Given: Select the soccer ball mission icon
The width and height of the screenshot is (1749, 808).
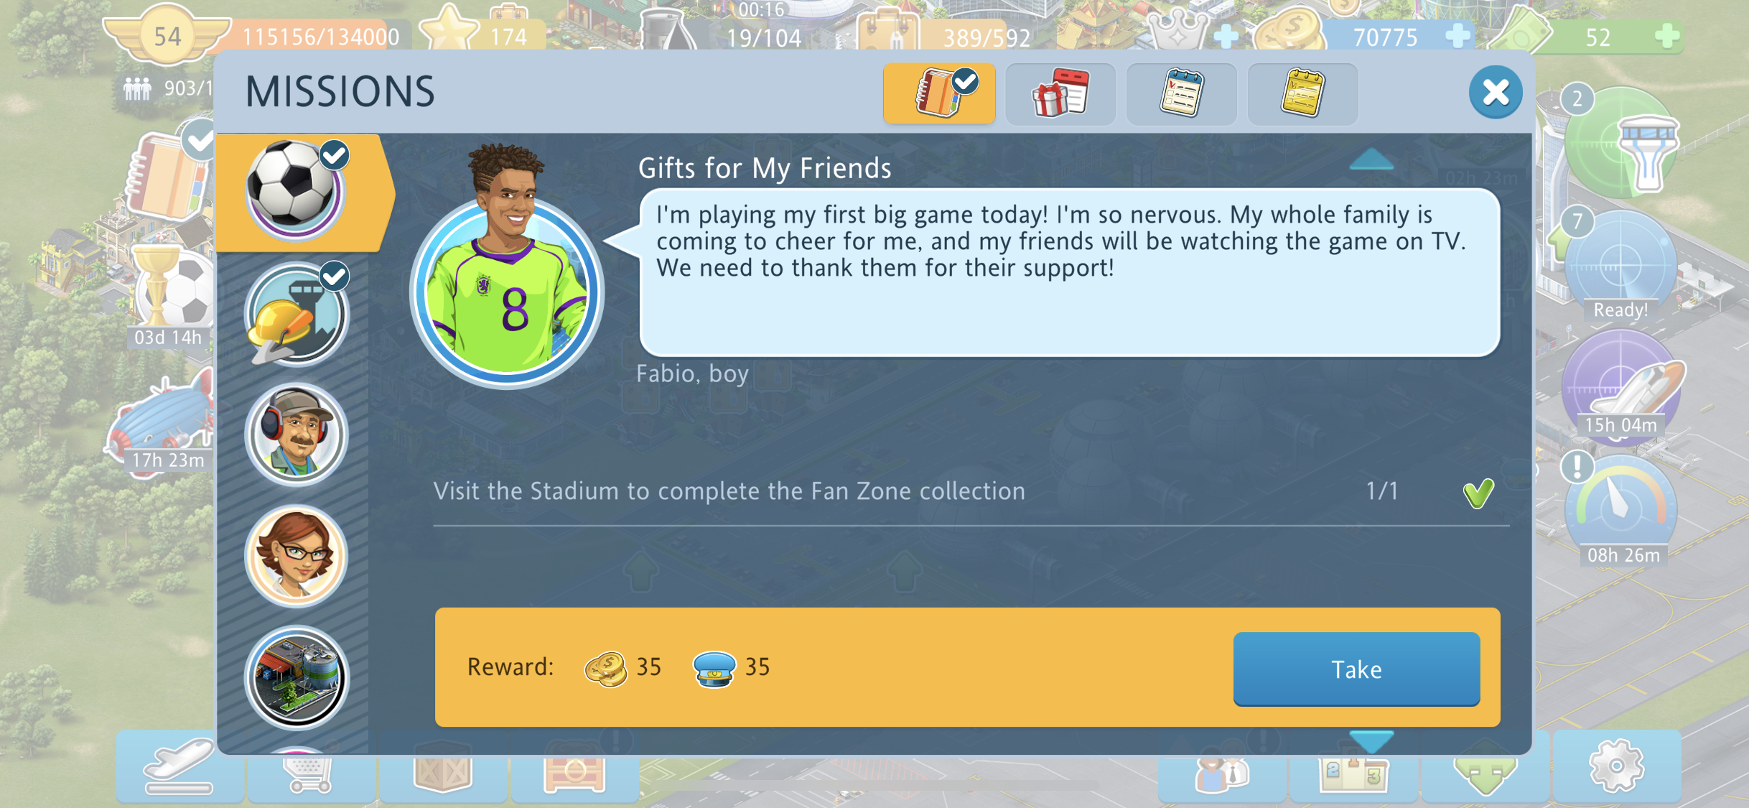Looking at the screenshot, I should (x=295, y=190).
